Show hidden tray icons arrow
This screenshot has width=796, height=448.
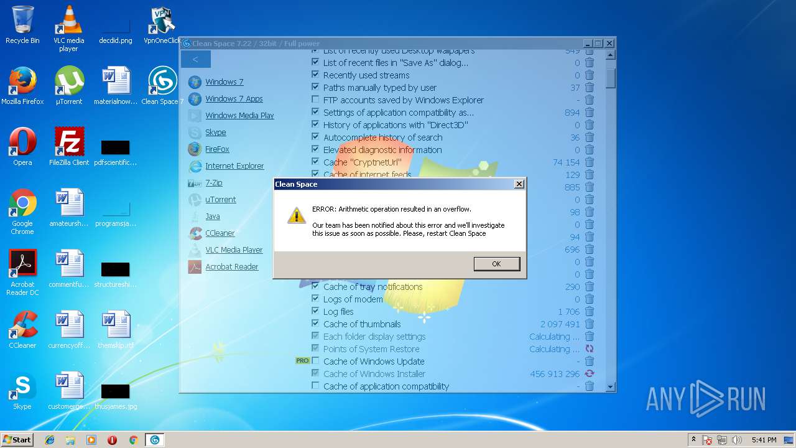click(693, 440)
